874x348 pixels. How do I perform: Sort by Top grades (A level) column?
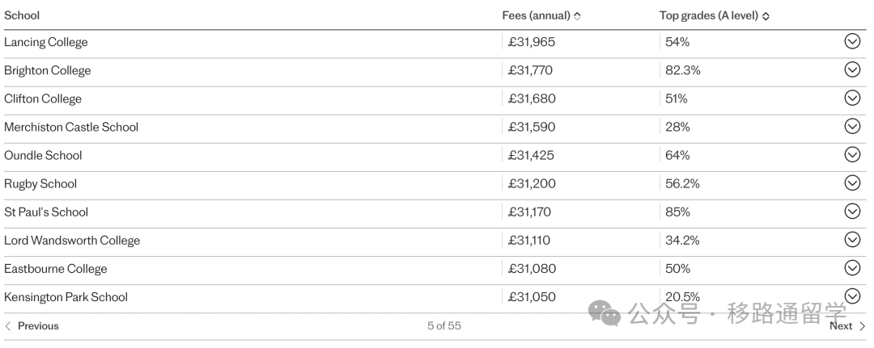point(766,16)
